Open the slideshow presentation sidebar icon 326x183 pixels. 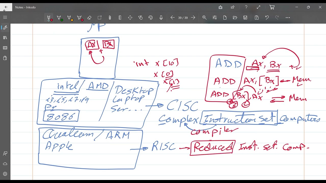pyautogui.click(x=5, y=48)
